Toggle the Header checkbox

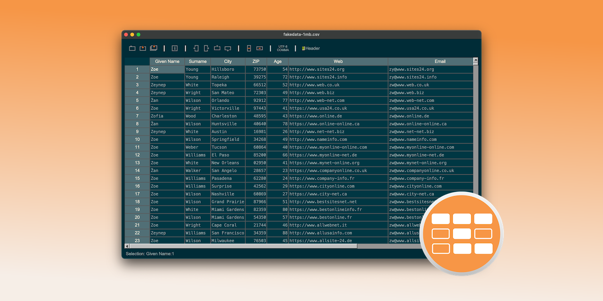click(304, 48)
